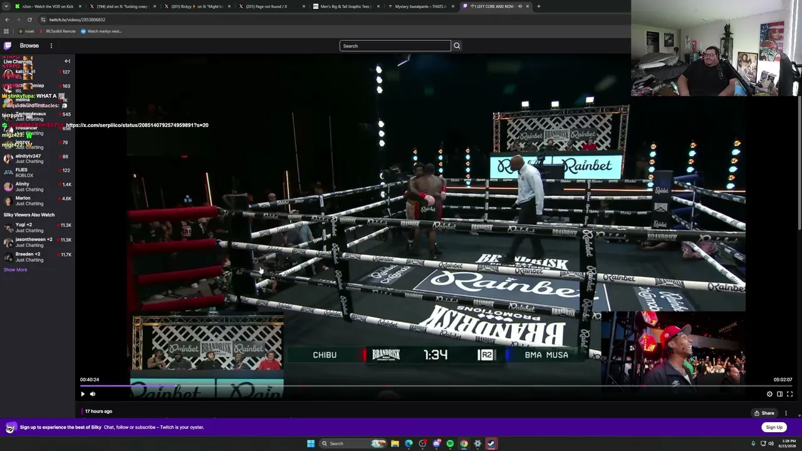Image resolution: width=802 pixels, height=451 pixels.
Task: Open video more options menu
Action: 786,413
